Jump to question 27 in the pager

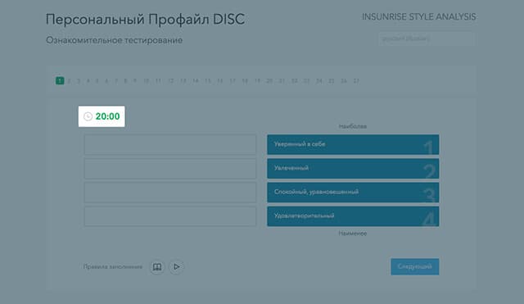(356, 81)
